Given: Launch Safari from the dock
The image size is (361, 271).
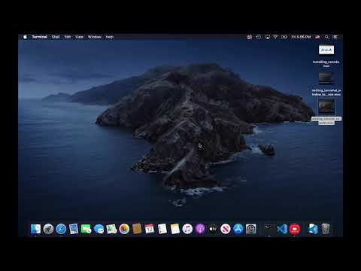Looking at the screenshot, I should coord(61,229).
